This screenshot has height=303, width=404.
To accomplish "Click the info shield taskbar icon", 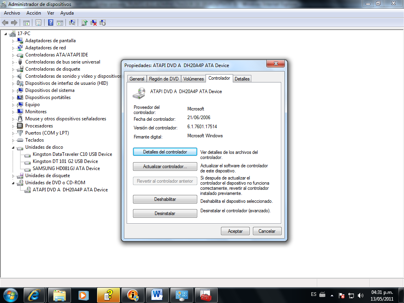I will click(133, 295).
